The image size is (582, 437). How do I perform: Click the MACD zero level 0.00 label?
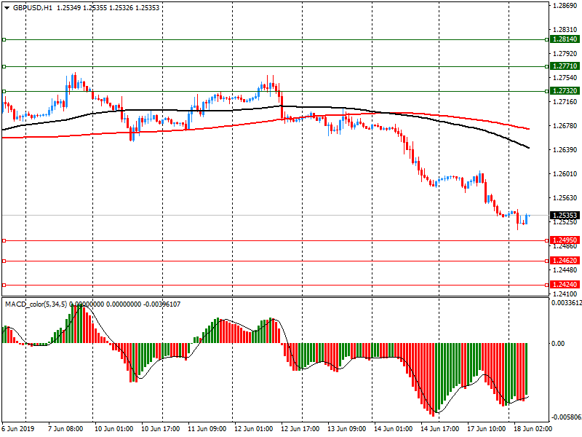tap(558, 343)
